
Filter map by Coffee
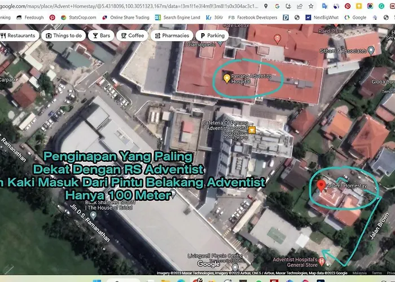click(x=132, y=36)
